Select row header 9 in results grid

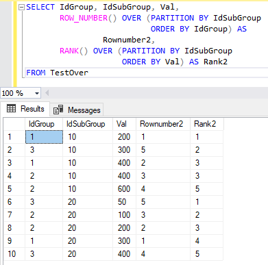(x=14, y=241)
